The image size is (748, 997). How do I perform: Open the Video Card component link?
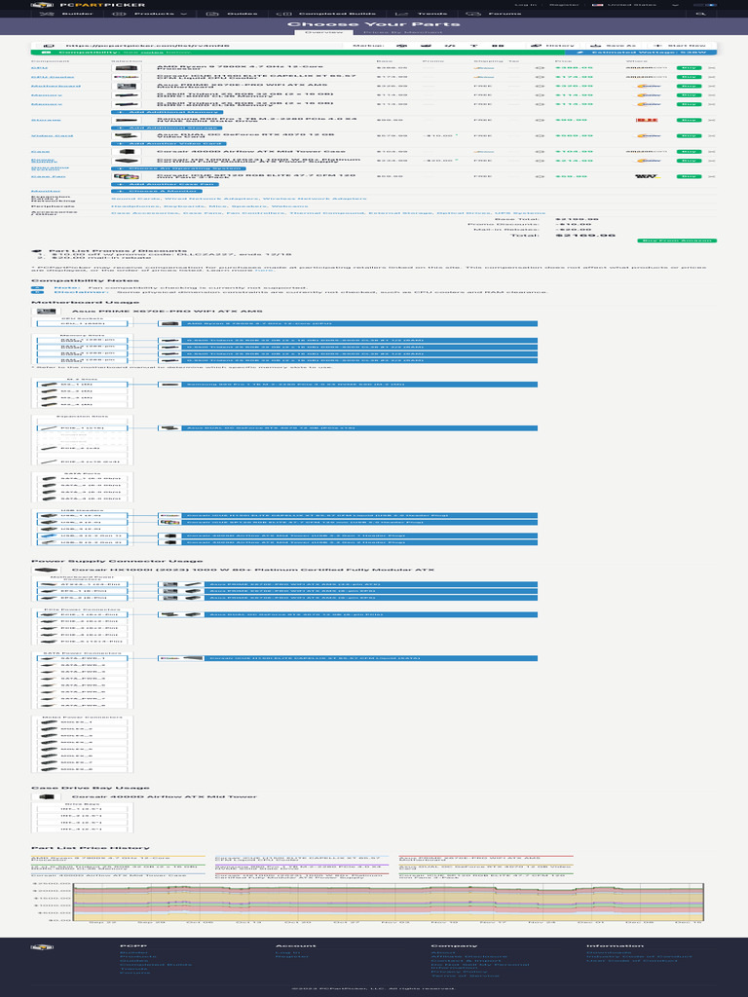pyautogui.click(x=53, y=135)
